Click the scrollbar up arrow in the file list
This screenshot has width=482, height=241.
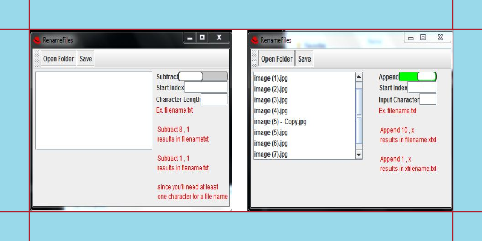358,77
